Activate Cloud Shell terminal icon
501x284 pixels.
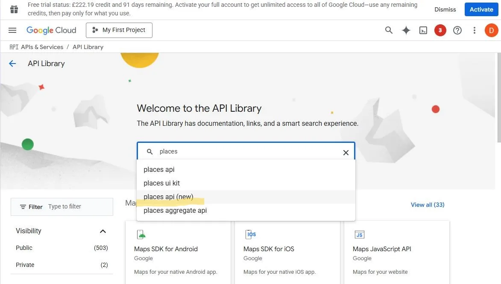pyautogui.click(x=423, y=30)
